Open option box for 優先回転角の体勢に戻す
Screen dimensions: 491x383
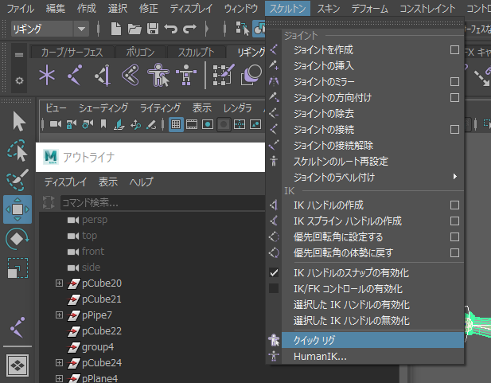[454, 252]
